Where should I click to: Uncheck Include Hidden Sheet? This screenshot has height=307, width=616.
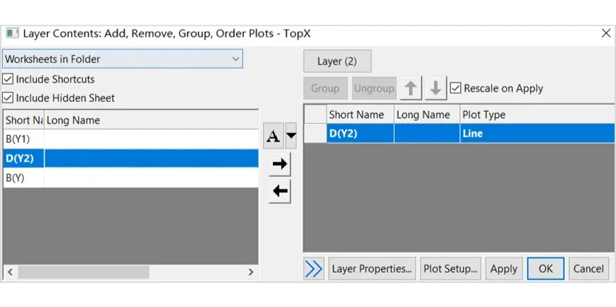click(x=8, y=98)
